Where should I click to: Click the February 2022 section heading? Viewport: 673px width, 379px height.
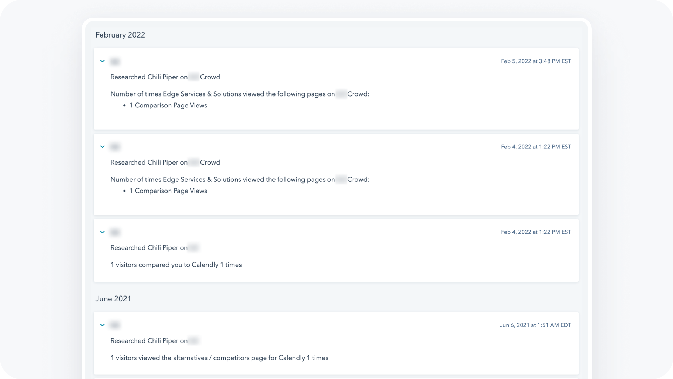(120, 35)
